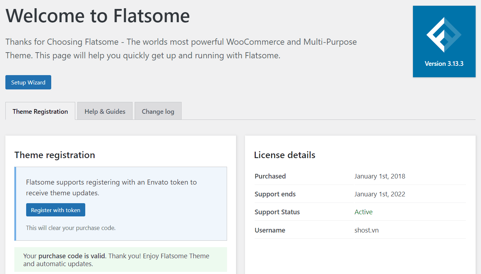Click the Flatsome logo icon
The height and width of the screenshot is (274, 481).
coord(444,34)
